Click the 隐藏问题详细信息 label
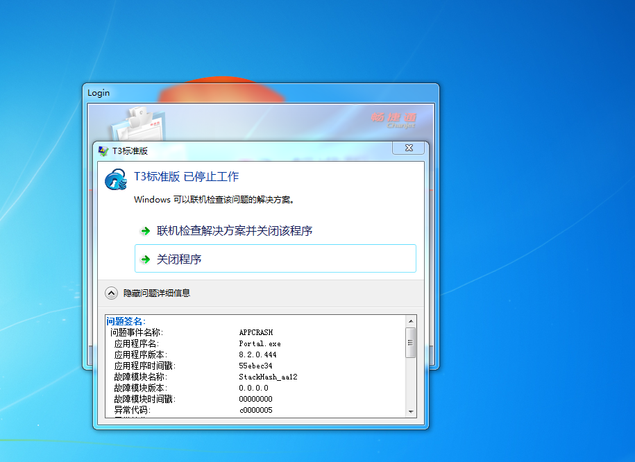Image resolution: width=635 pixels, height=462 pixels. point(157,293)
